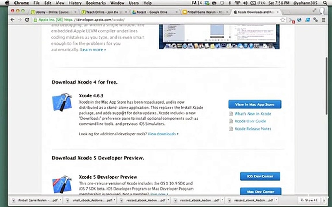Open the Time Machine clock icon
Screen dimensions: 332x207
point(222,3)
